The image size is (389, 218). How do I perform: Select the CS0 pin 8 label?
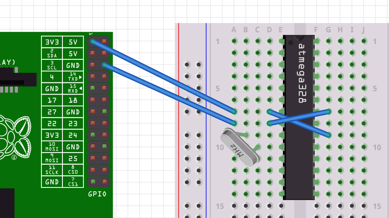[x=73, y=170]
